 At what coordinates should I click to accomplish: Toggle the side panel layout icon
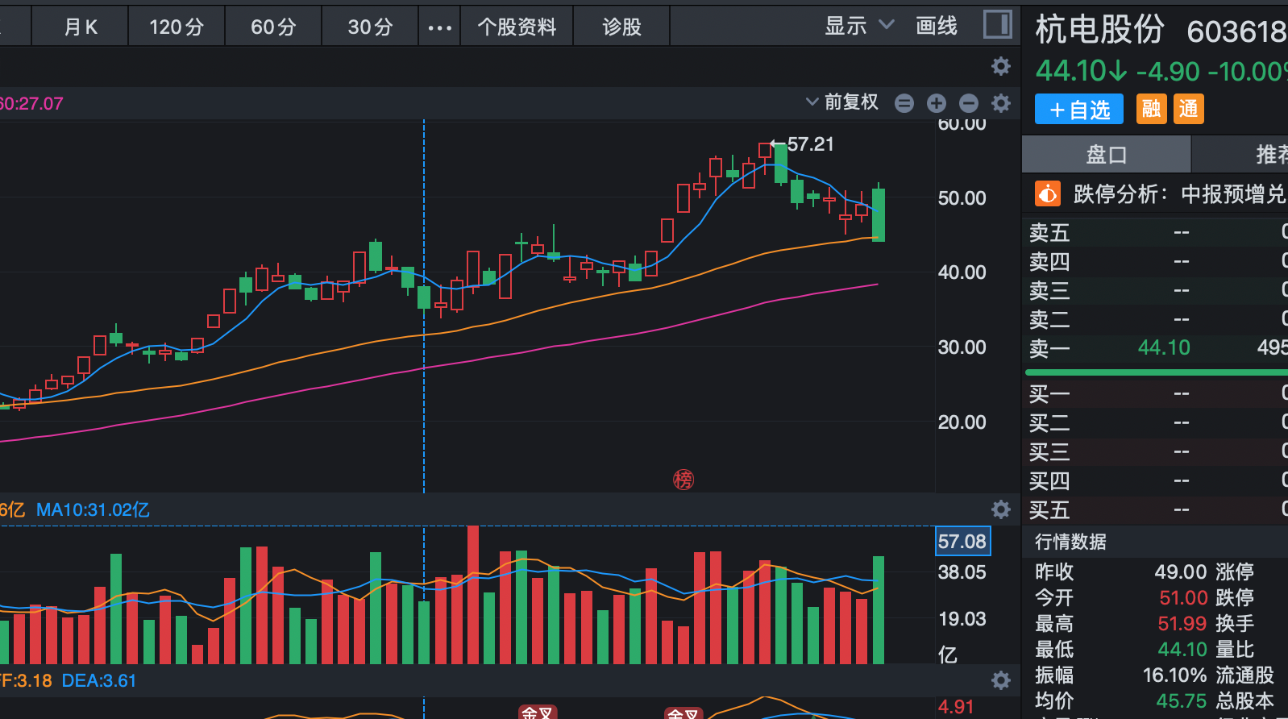coord(998,24)
